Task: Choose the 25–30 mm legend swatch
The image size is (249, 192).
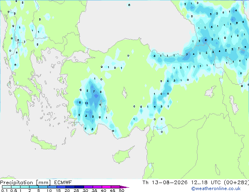Action: point(79,187)
